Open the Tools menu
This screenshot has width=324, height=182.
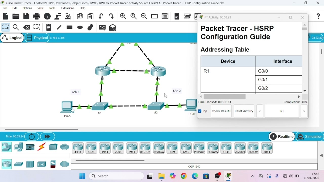pyautogui.click(x=52, y=8)
